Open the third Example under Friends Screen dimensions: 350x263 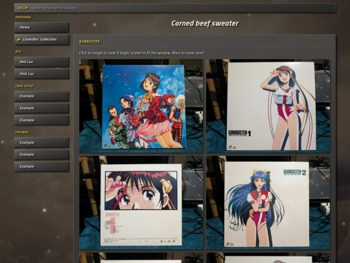41,167
